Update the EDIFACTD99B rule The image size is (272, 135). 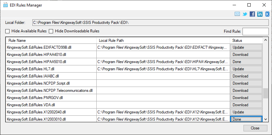pyautogui.click(x=246, y=47)
